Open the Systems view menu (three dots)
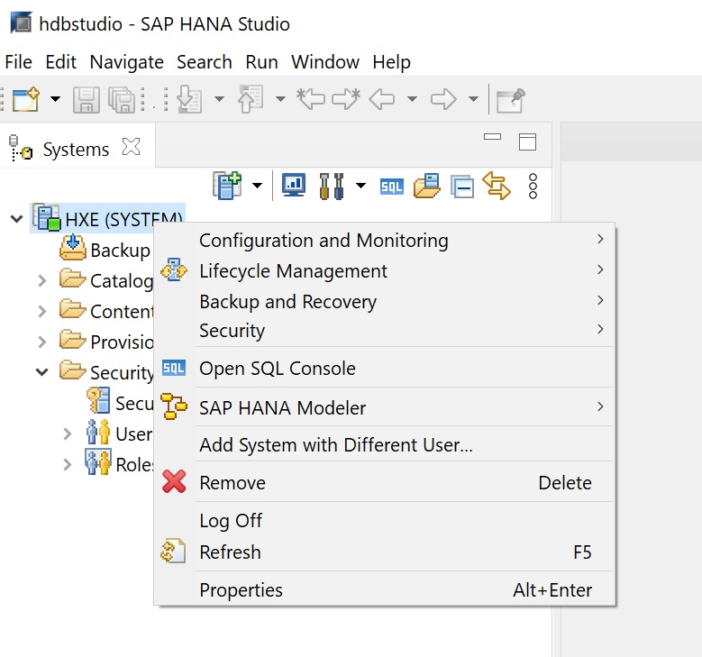Image resolution: width=702 pixels, height=657 pixels. [533, 187]
